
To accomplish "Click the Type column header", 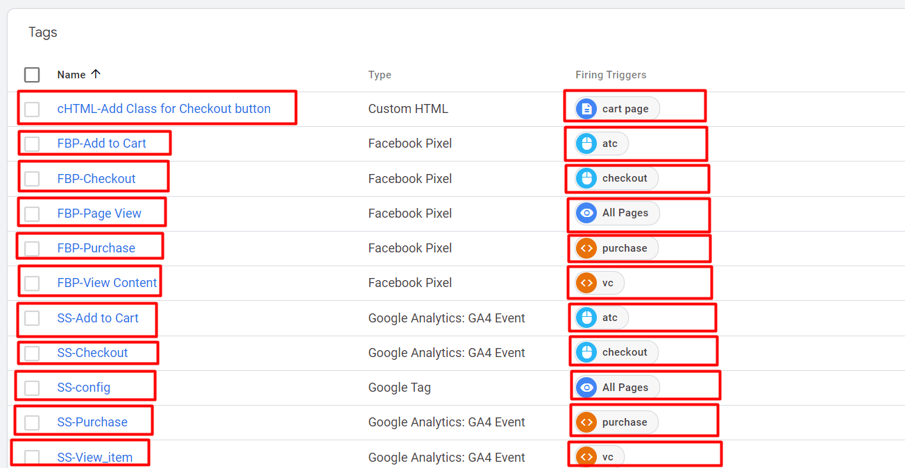I will (380, 75).
